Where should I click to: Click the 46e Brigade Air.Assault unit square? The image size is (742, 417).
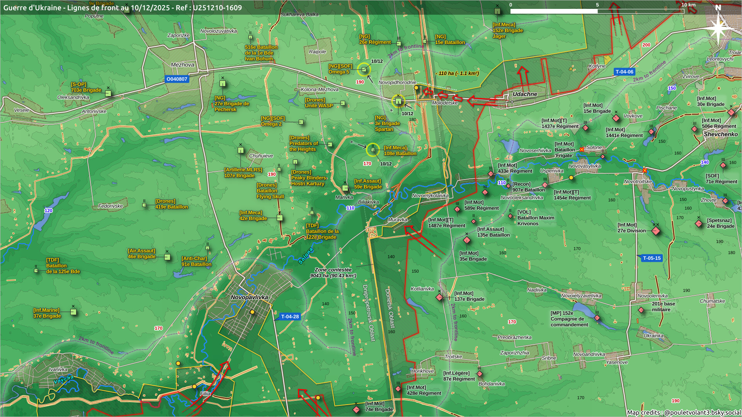[x=167, y=257]
